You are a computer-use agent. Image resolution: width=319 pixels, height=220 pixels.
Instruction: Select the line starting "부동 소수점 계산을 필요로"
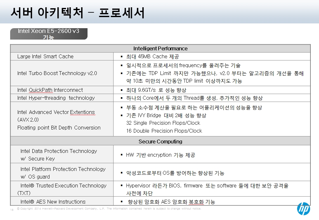(194, 107)
